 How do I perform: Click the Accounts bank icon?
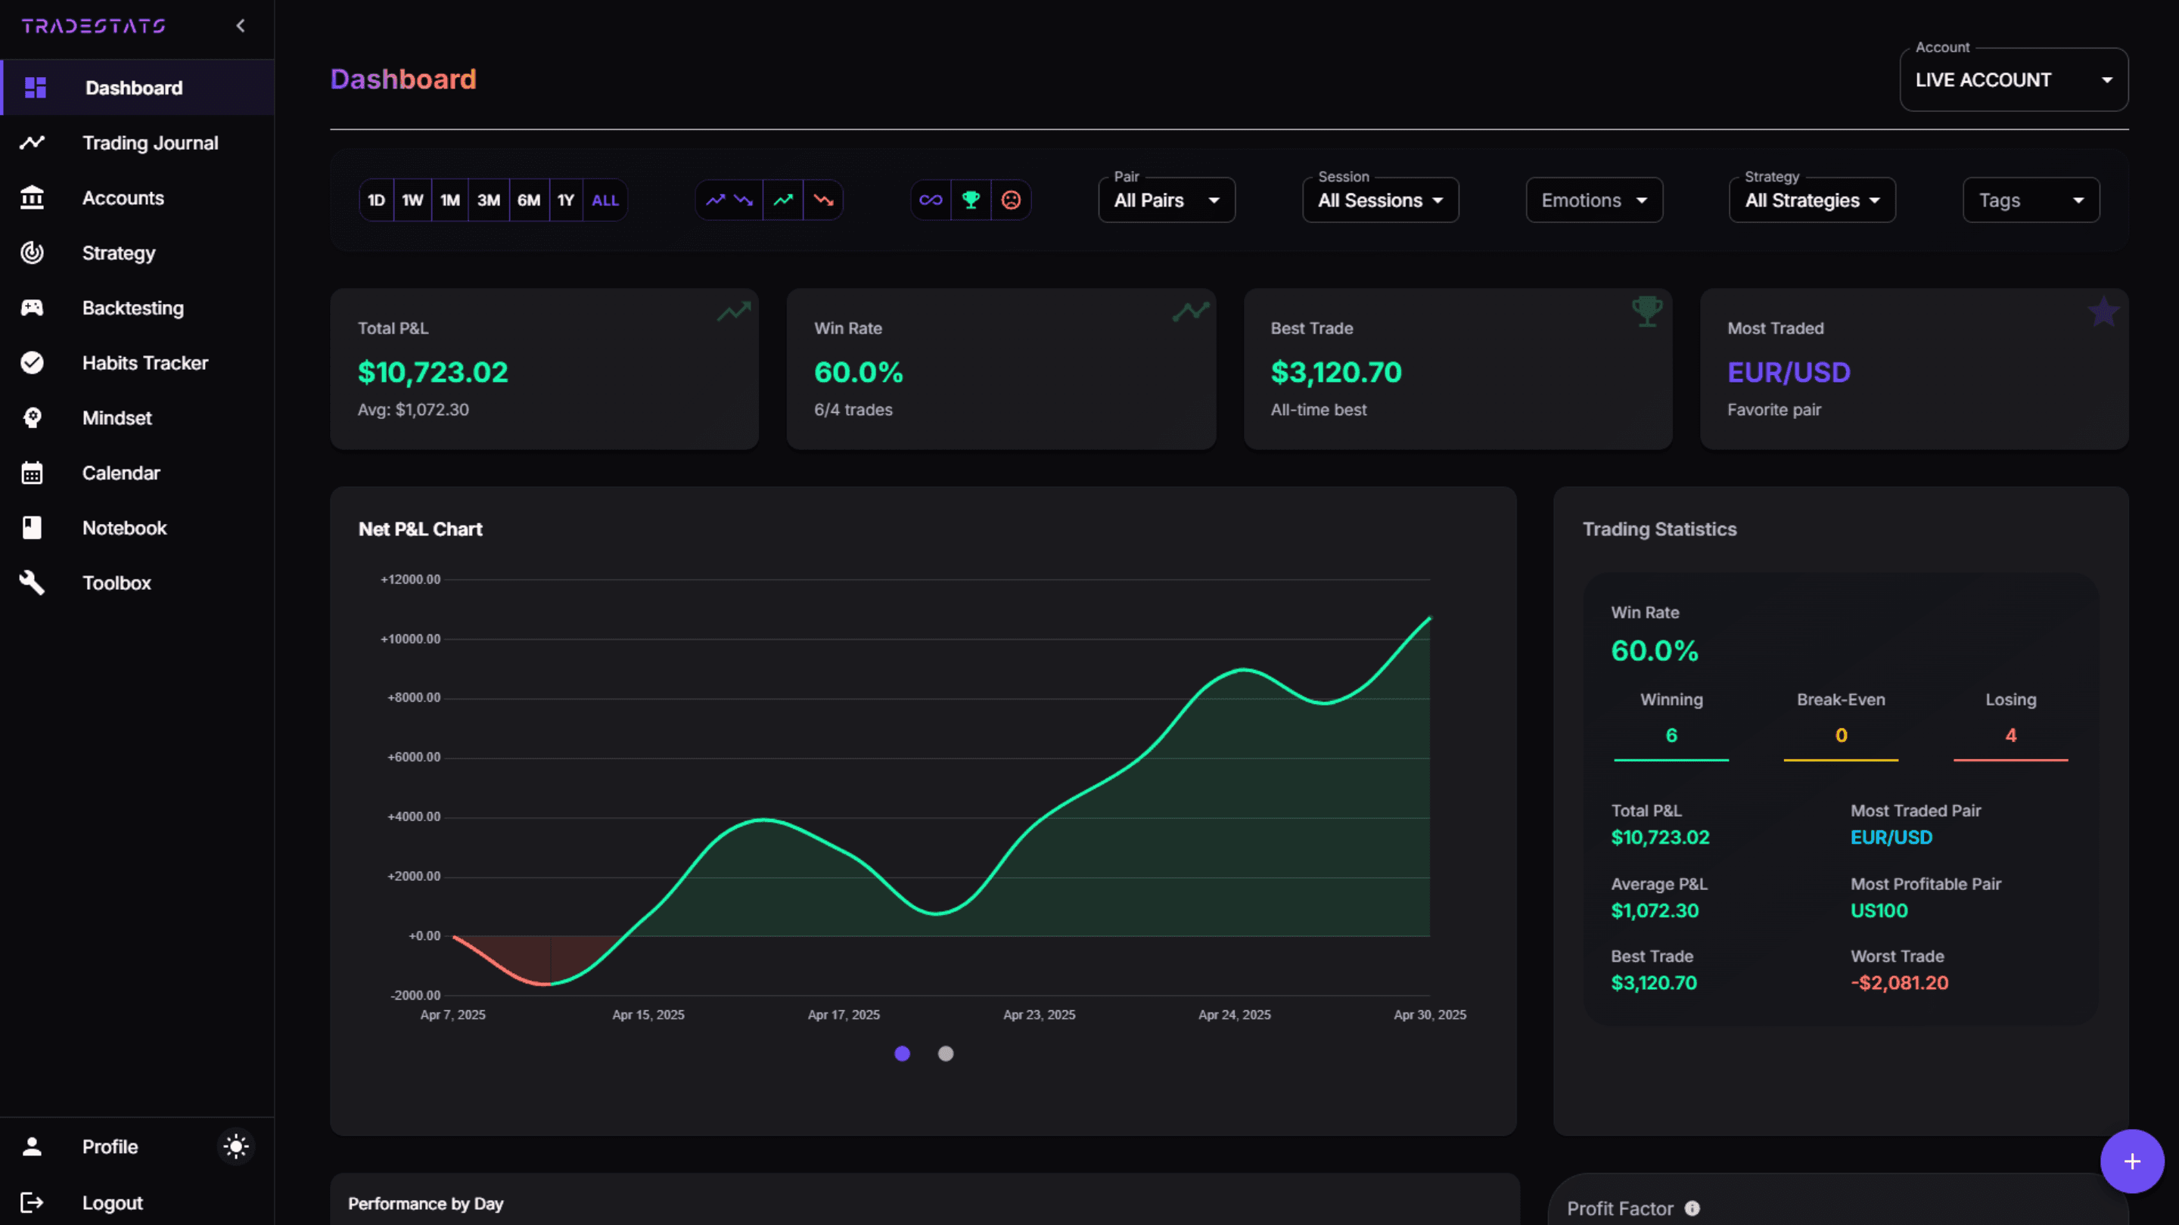32,198
